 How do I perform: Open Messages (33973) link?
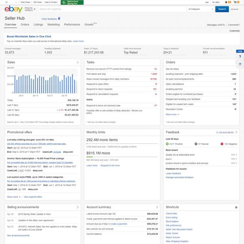[x=216, y=25]
